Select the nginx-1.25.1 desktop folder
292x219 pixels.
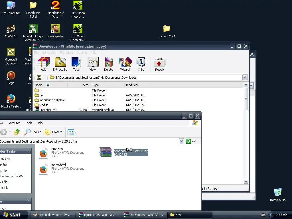click(x=167, y=32)
